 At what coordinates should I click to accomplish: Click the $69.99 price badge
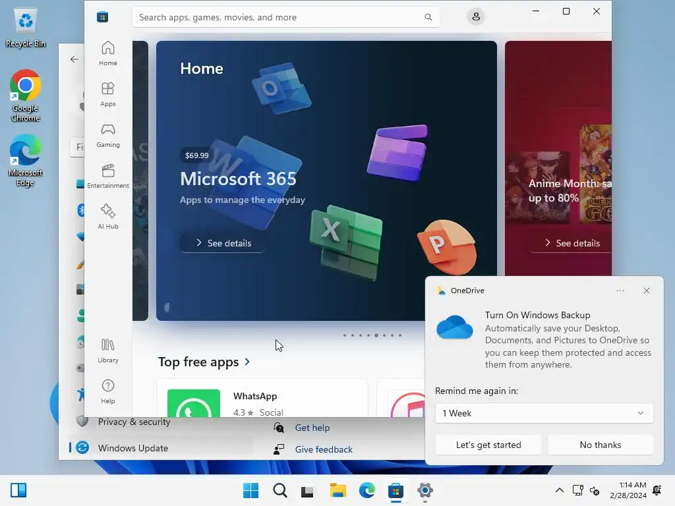click(x=196, y=155)
